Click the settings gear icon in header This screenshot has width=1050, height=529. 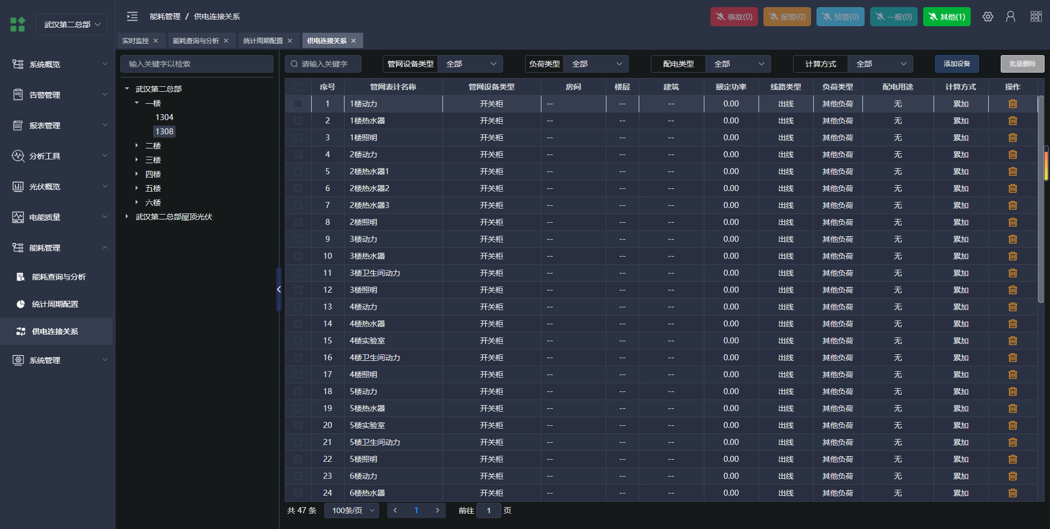click(x=988, y=17)
